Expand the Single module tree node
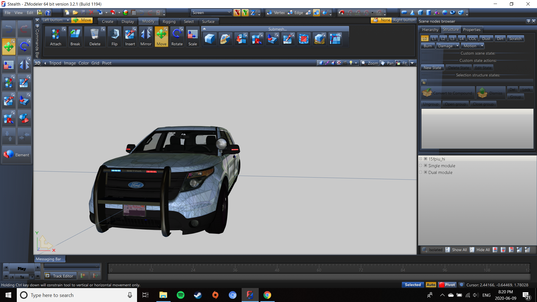This screenshot has width=537, height=302. (x=420, y=166)
